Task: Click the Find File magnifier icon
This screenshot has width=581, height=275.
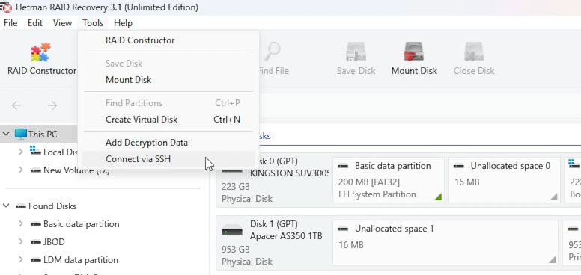Action: pyautogui.click(x=273, y=52)
